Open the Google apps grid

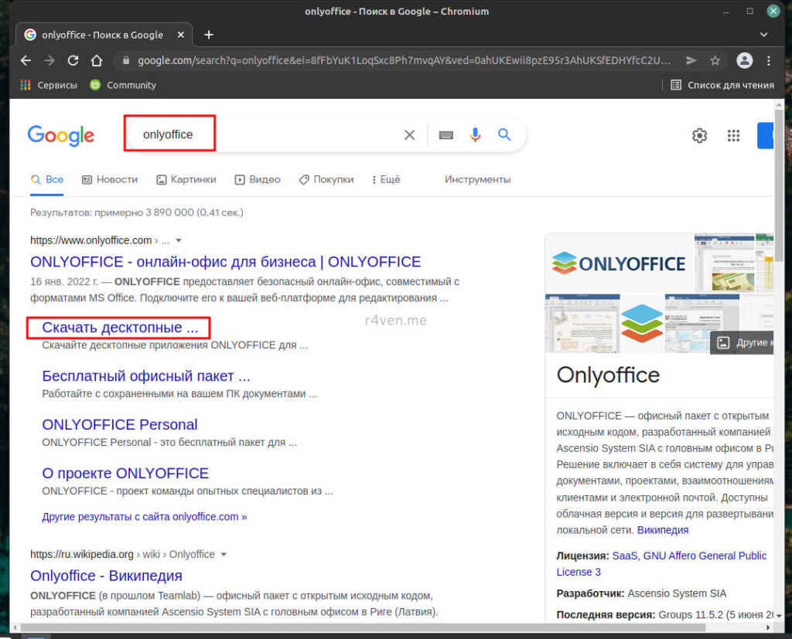(733, 136)
